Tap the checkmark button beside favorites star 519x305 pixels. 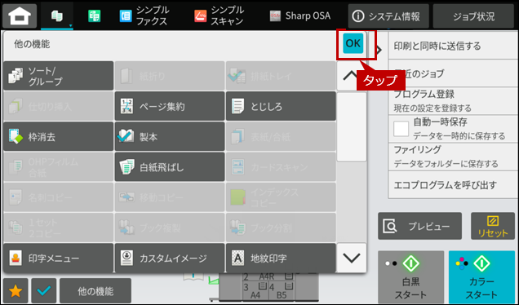click(x=44, y=291)
